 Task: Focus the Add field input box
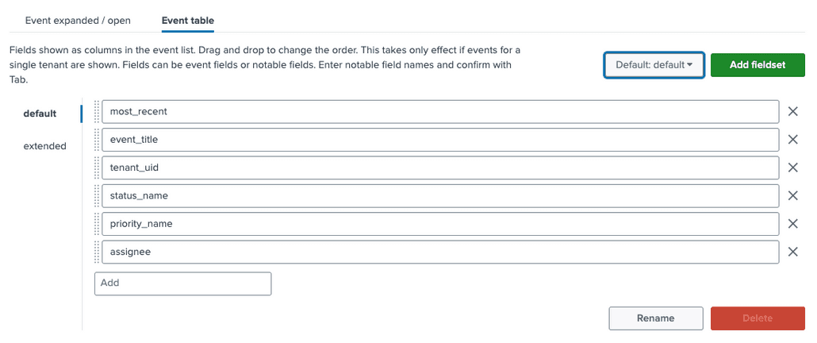click(183, 283)
